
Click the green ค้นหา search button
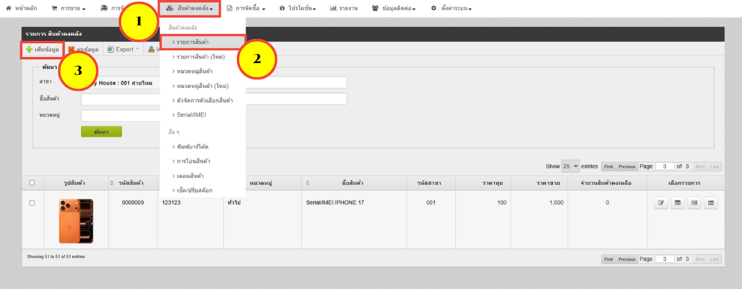click(101, 132)
